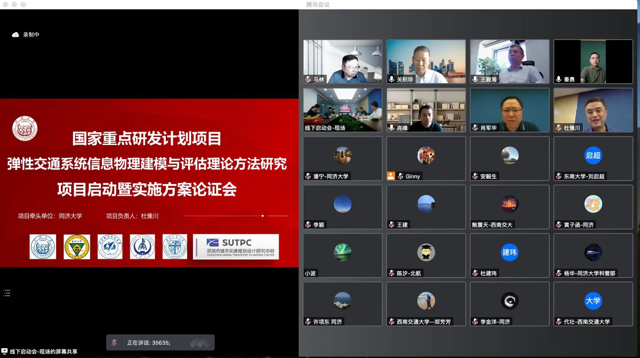
Task: Click the blue 建玮 avatar circle
Action: click(509, 252)
